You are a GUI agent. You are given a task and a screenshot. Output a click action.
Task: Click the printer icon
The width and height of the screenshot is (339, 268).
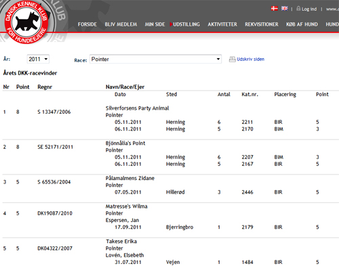click(x=232, y=60)
